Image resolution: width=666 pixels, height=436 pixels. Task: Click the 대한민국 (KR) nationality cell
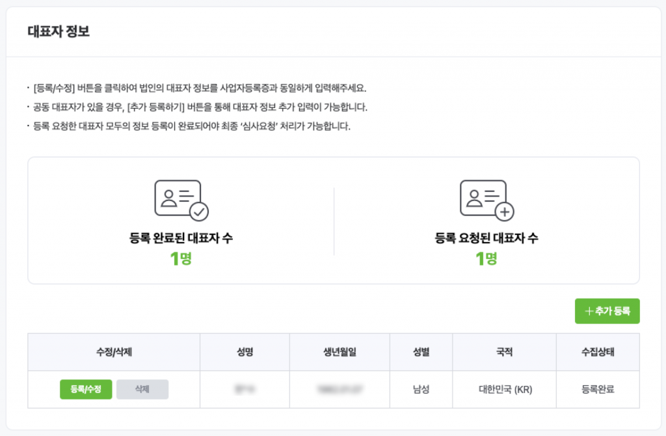click(x=505, y=389)
